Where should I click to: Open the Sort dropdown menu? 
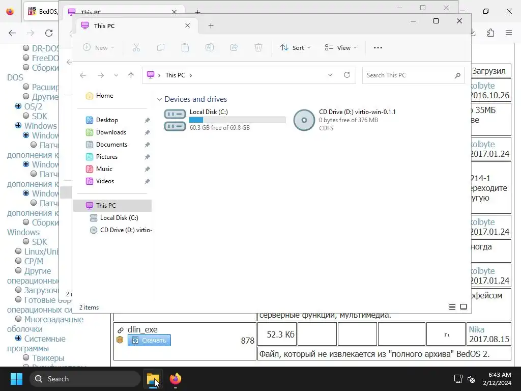tap(296, 47)
